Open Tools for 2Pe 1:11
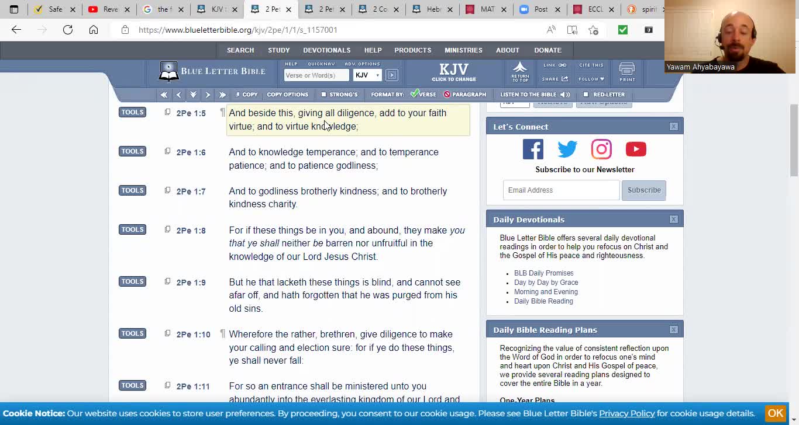 pyautogui.click(x=132, y=385)
